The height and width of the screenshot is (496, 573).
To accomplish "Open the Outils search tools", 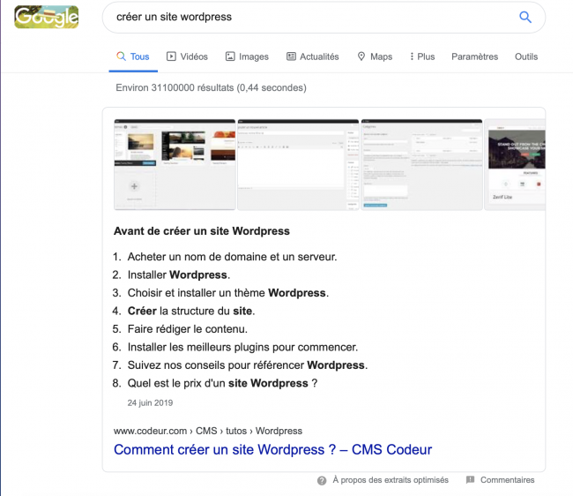I will 526,56.
